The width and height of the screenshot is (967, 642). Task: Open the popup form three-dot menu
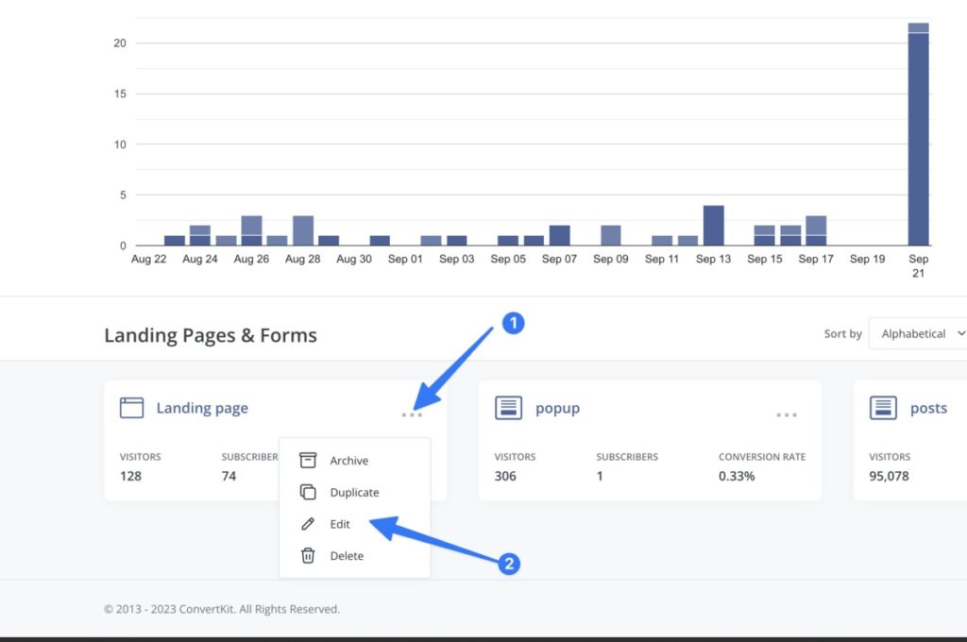click(x=787, y=415)
